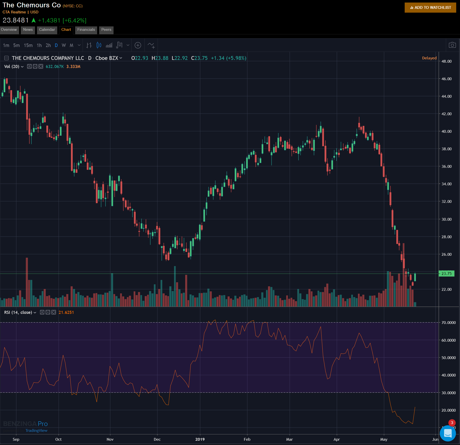
Task: Switch to 15m interval
Action: coord(28,45)
